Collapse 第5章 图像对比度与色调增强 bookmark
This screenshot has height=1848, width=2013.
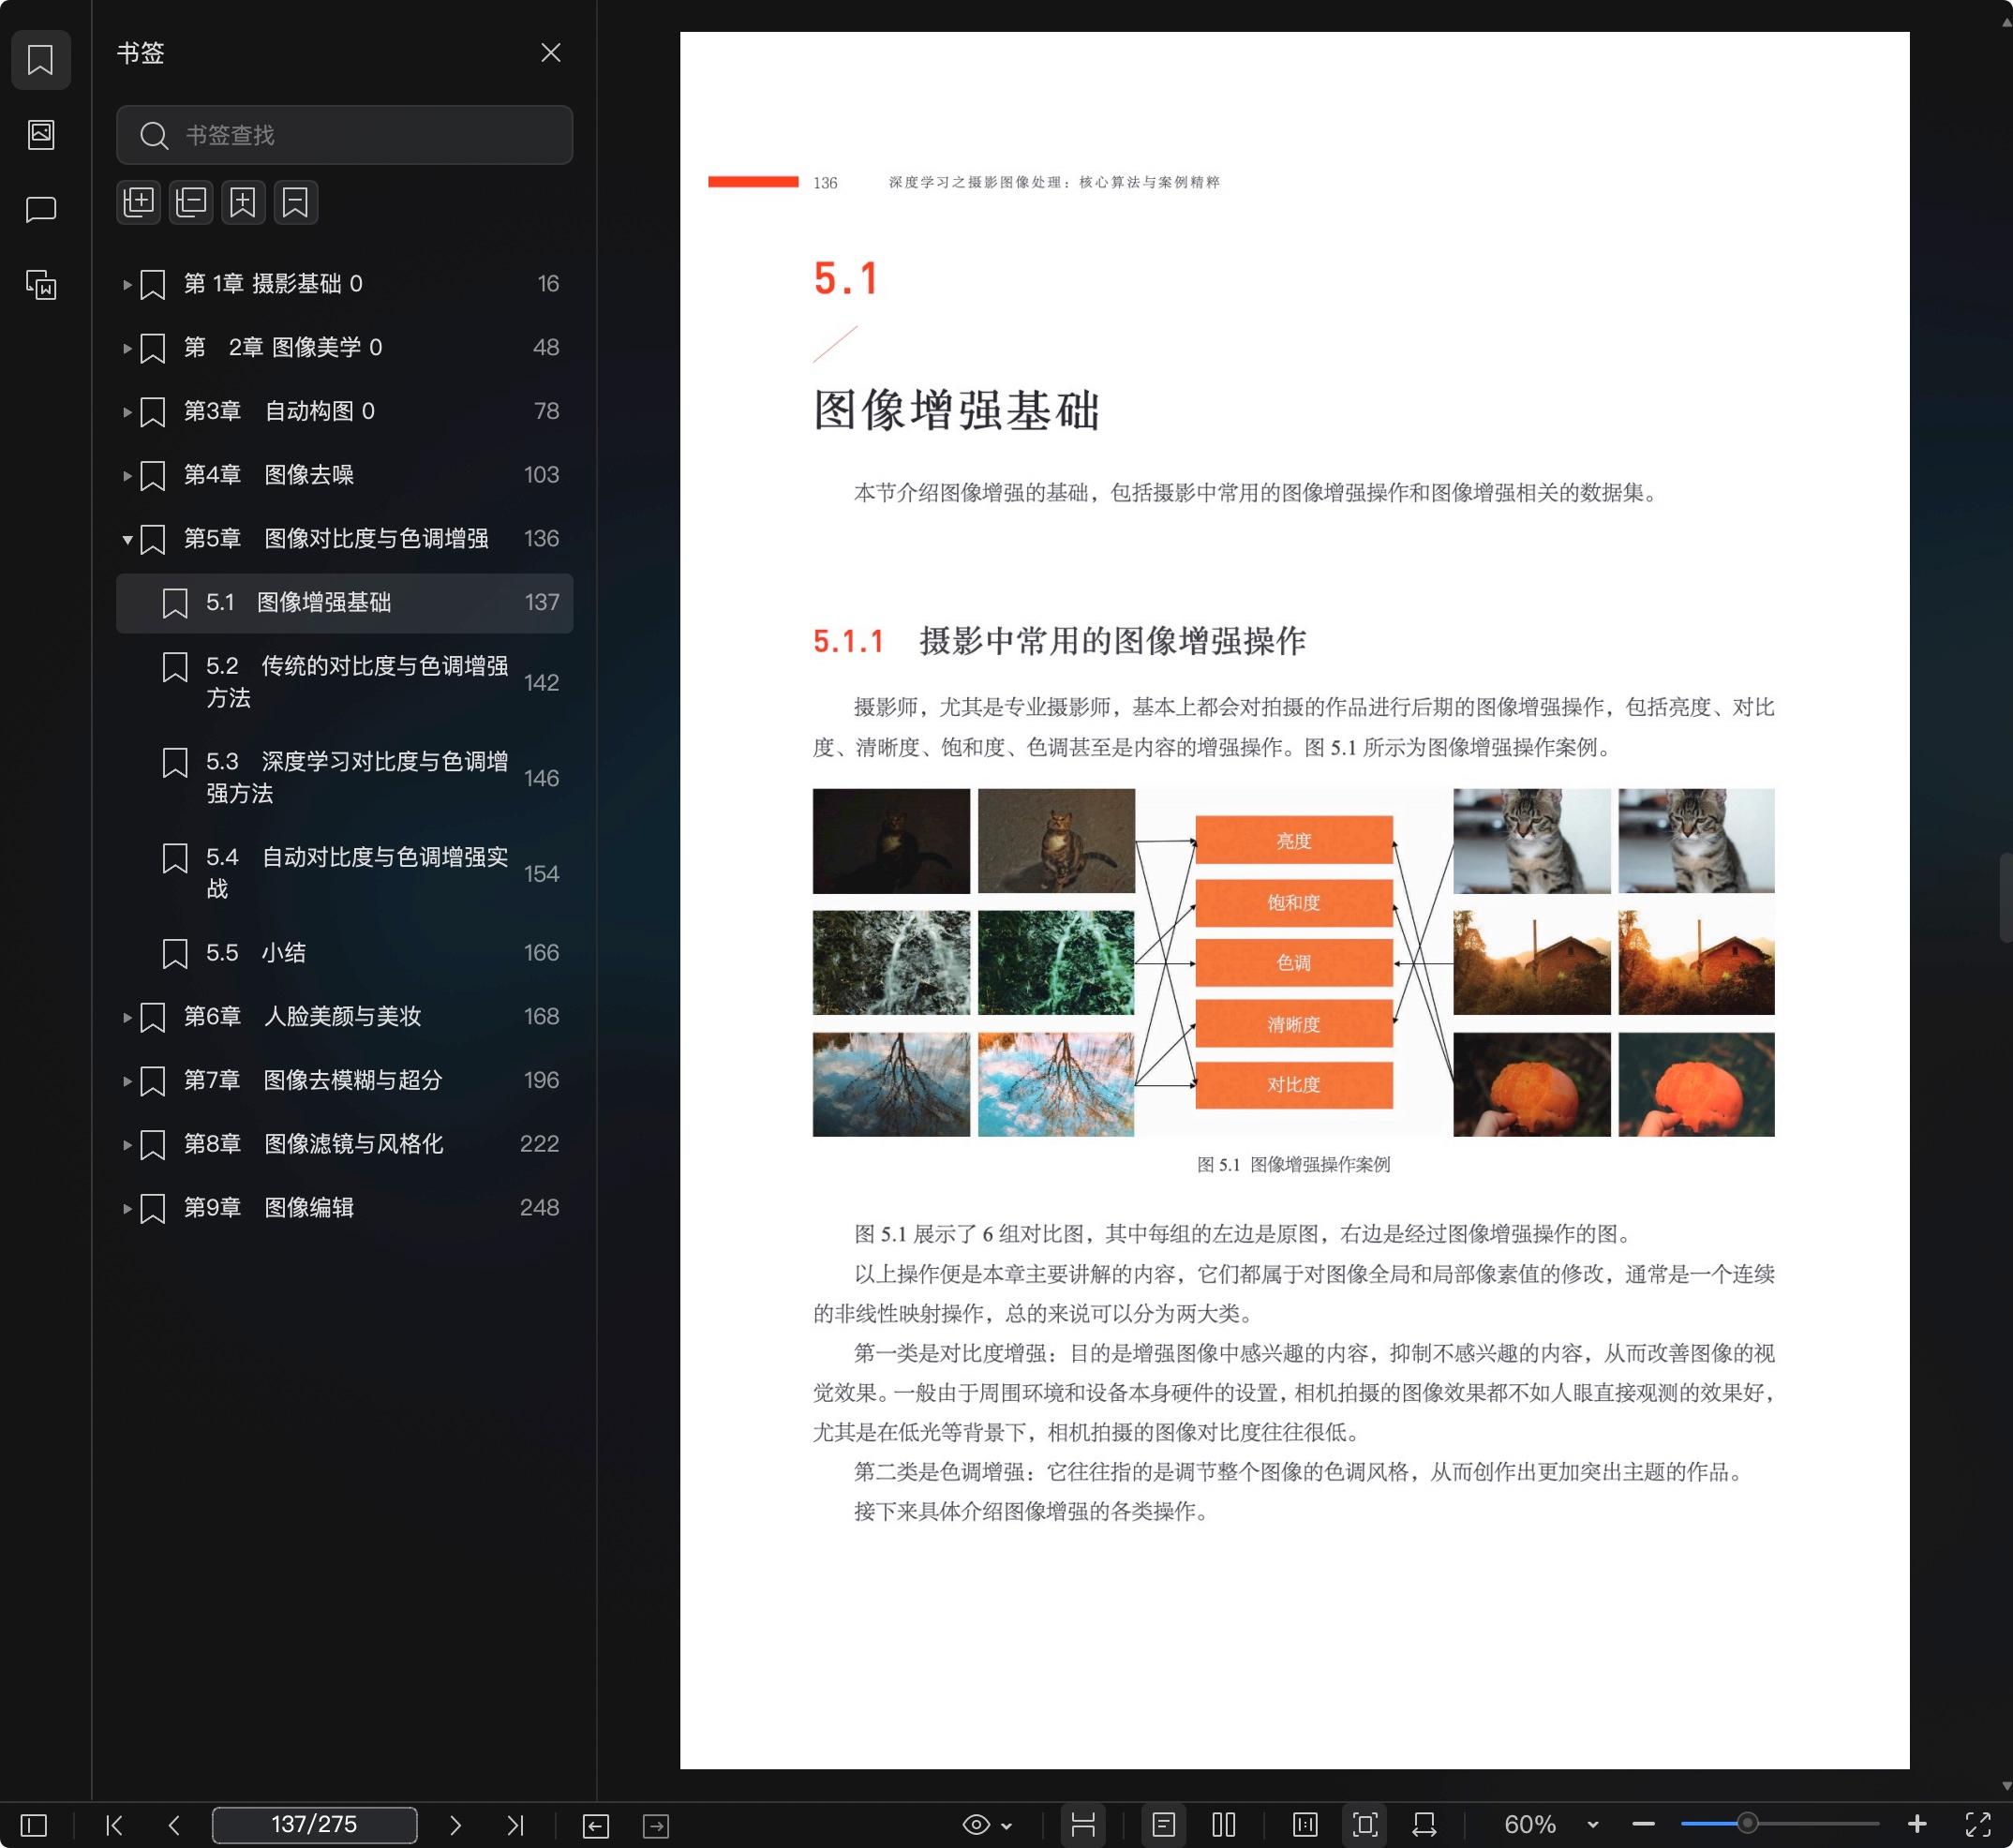coord(127,539)
